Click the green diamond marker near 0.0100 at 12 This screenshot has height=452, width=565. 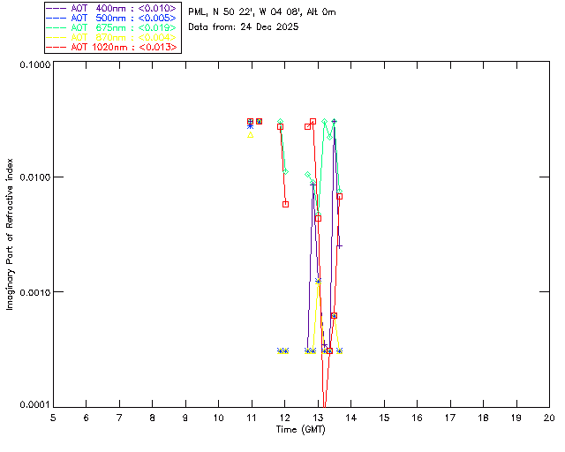pyautogui.click(x=286, y=172)
